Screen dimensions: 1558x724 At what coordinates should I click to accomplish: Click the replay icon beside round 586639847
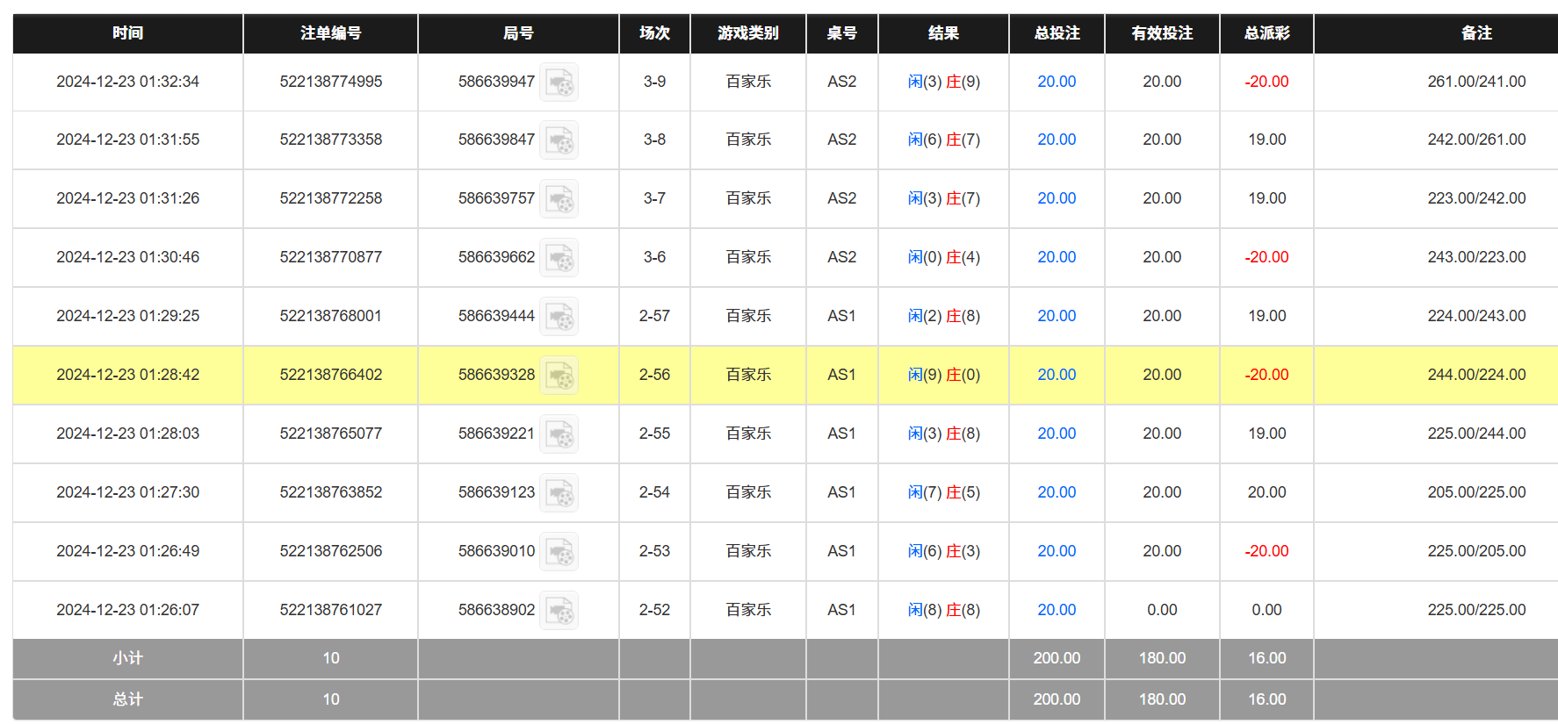pos(559,140)
